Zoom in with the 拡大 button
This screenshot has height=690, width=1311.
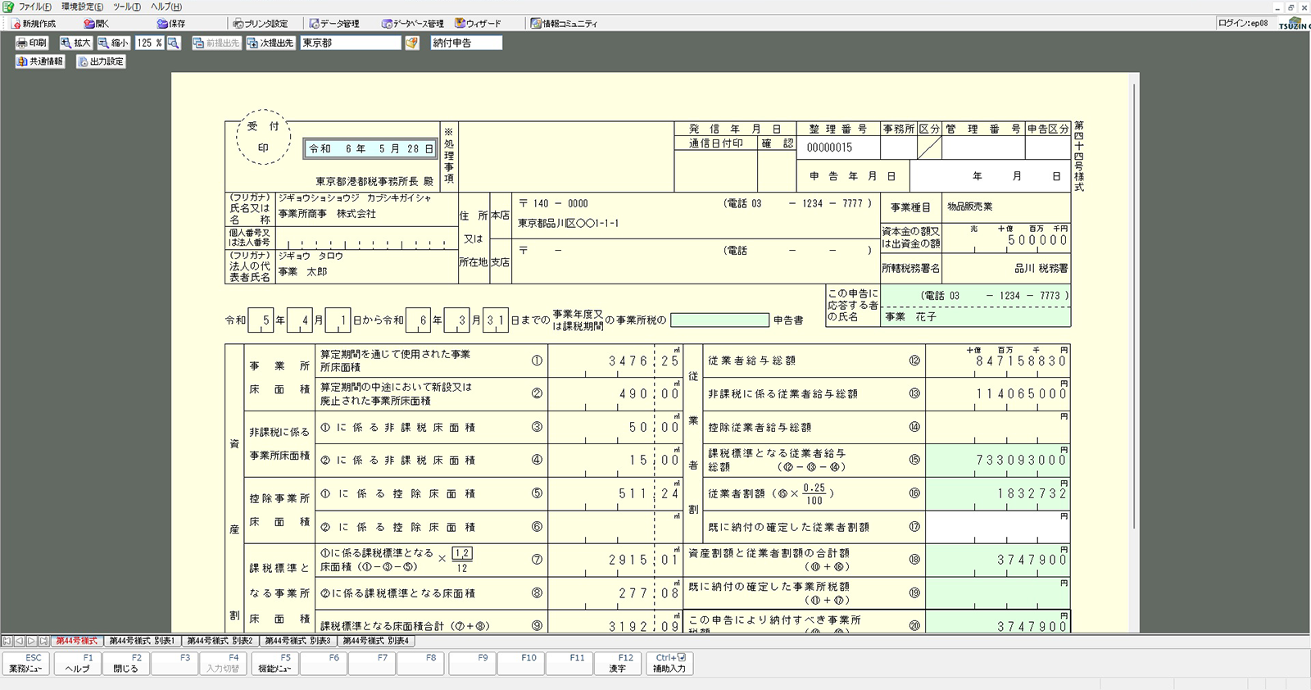[x=75, y=43]
